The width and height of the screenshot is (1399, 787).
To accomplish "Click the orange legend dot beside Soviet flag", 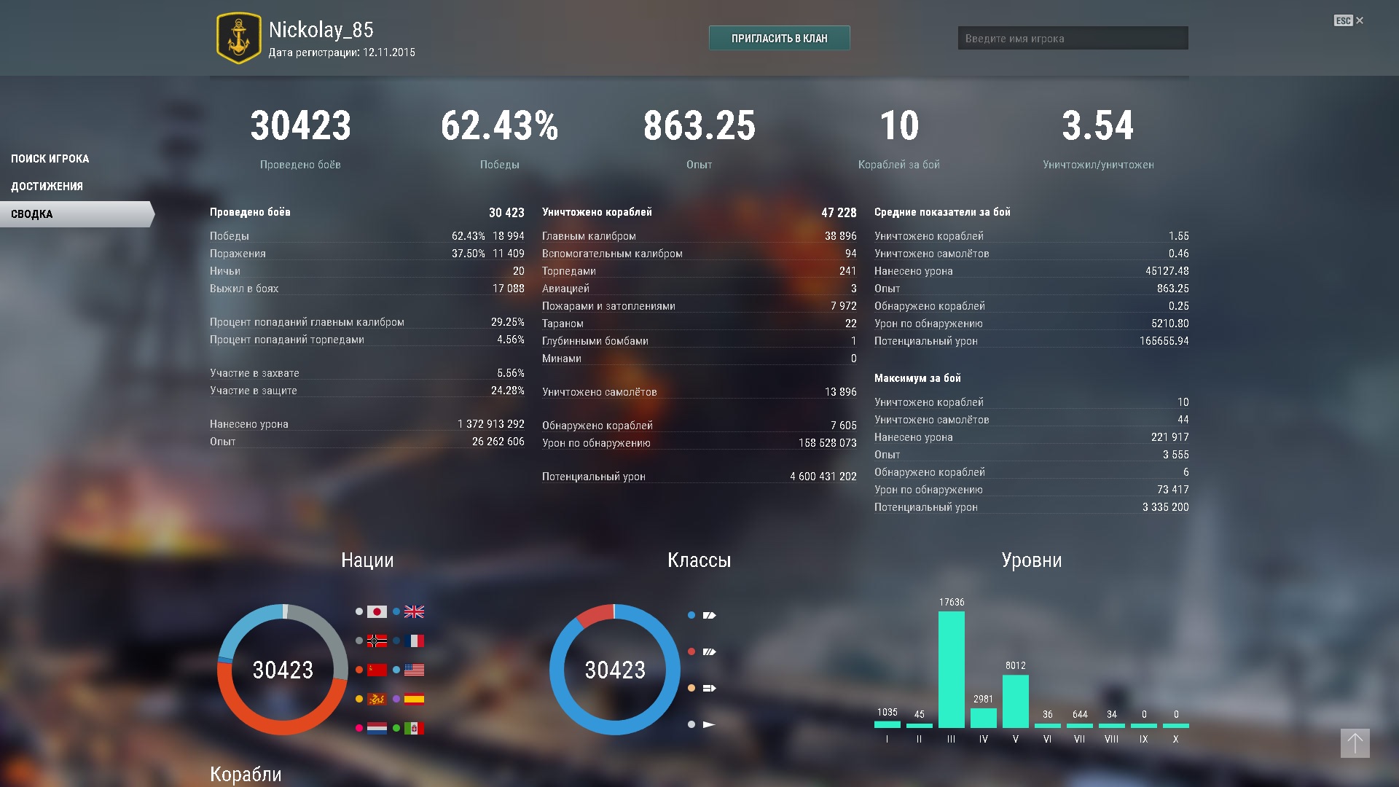I will (359, 670).
